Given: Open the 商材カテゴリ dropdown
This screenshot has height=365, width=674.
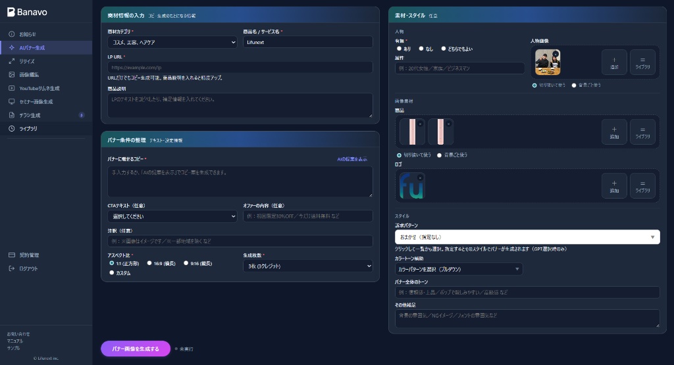Looking at the screenshot, I should pyautogui.click(x=172, y=42).
